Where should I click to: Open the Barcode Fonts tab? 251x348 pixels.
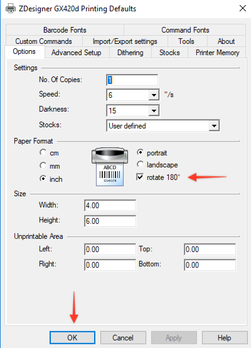tap(65, 30)
